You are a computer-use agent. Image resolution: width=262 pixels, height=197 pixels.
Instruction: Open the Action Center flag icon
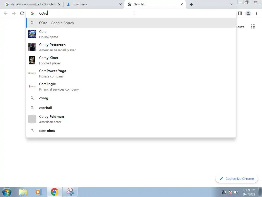coord(230,192)
